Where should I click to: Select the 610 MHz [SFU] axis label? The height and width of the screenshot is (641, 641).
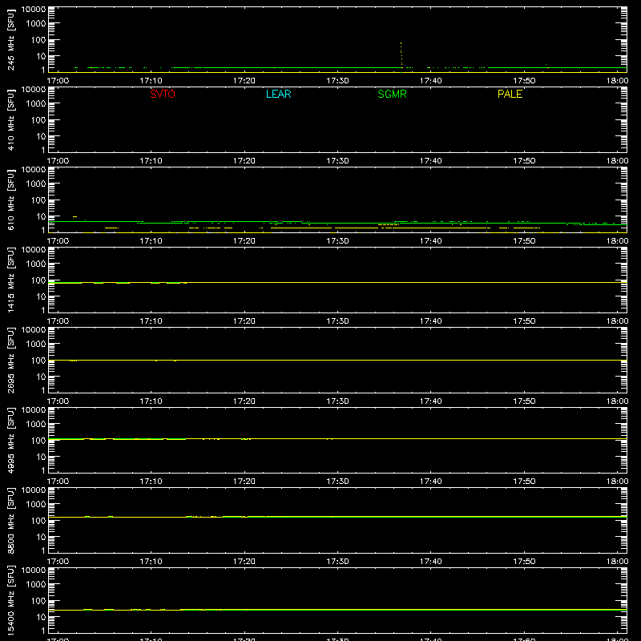coord(10,200)
